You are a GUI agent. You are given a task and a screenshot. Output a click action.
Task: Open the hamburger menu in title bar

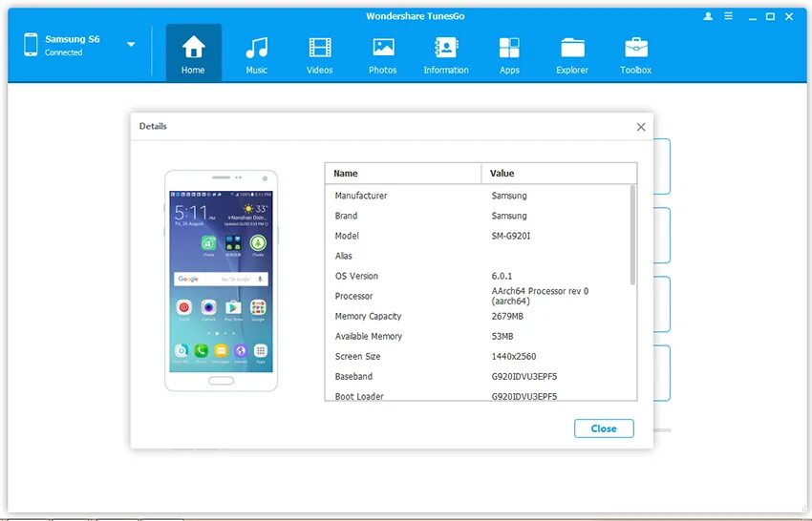(728, 16)
